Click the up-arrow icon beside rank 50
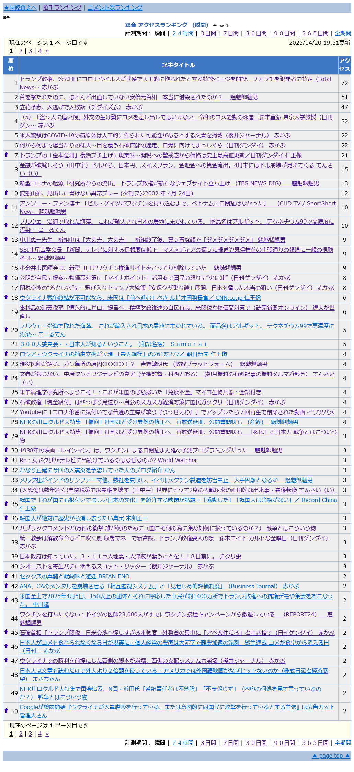 [6, 711]
